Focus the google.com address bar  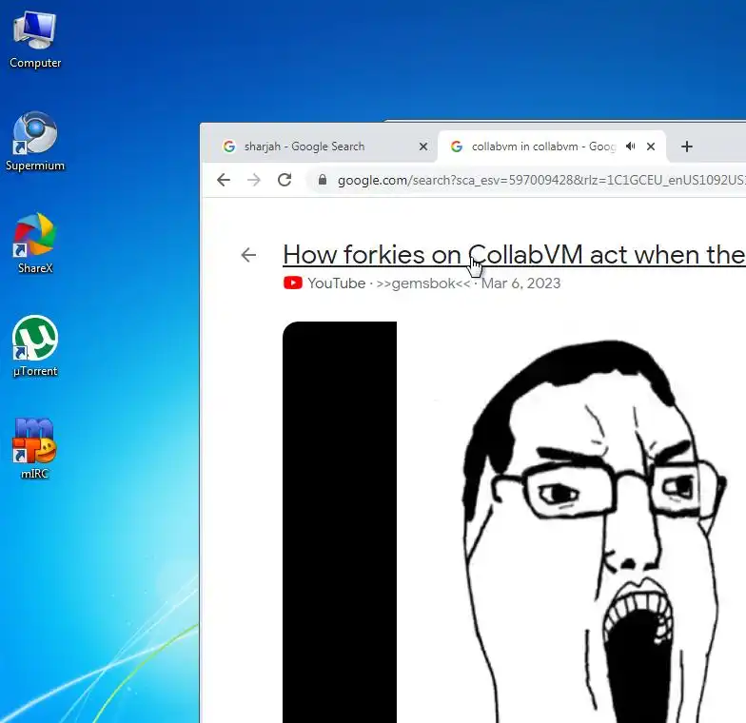pos(527,181)
